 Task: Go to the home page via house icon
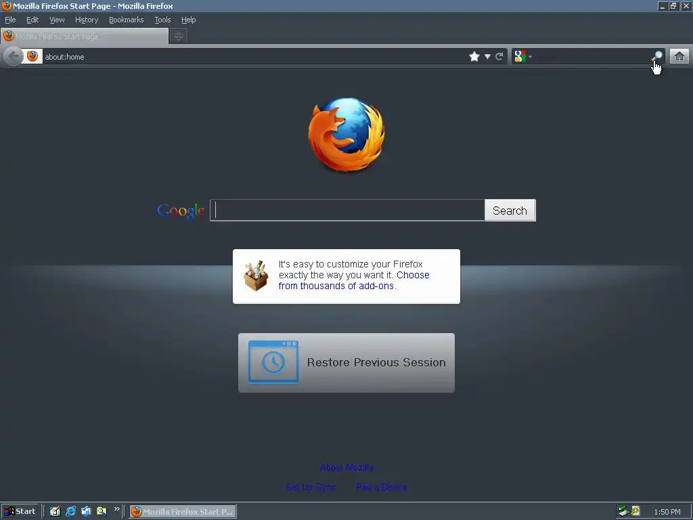tap(679, 56)
